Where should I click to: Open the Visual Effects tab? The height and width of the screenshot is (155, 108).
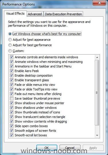(15, 13)
